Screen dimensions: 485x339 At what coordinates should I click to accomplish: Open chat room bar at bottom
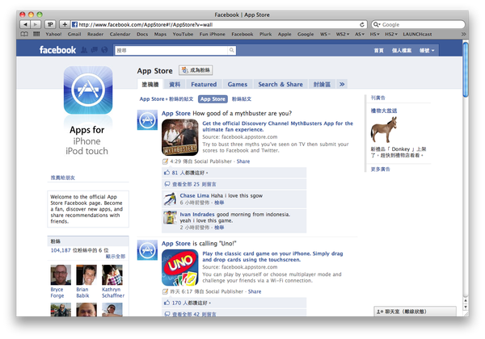(415, 312)
